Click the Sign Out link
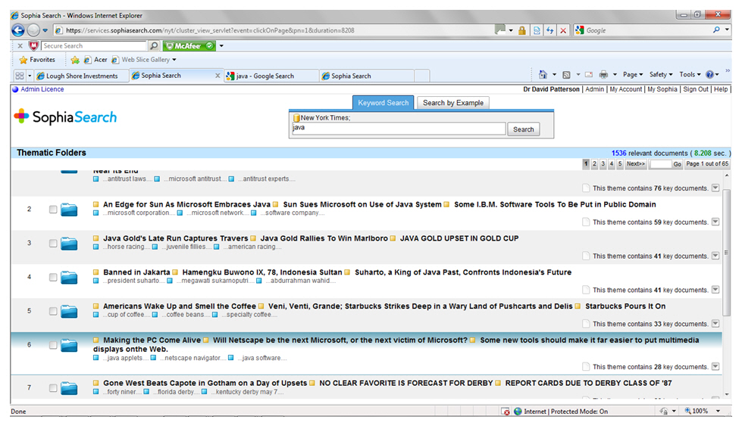742x429 pixels. (x=696, y=89)
